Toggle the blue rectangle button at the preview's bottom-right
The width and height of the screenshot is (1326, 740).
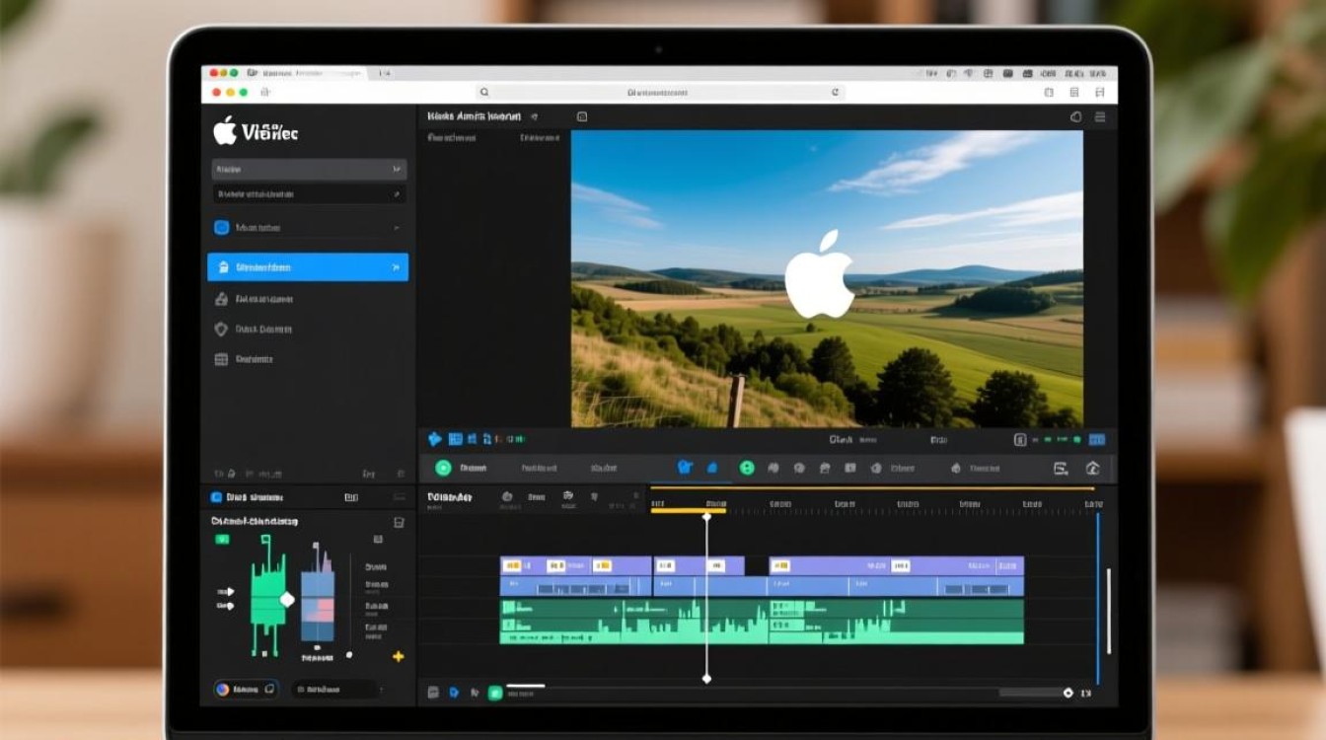point(1097,440)
